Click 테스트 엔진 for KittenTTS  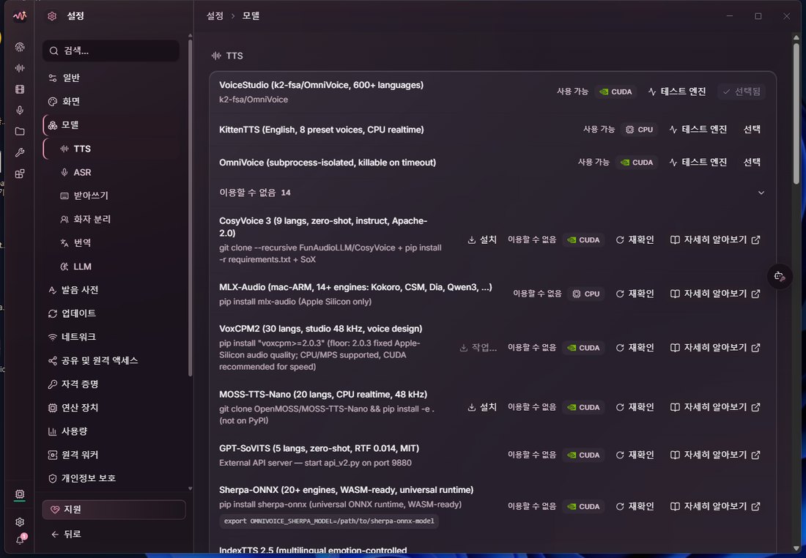click(698, 130)
